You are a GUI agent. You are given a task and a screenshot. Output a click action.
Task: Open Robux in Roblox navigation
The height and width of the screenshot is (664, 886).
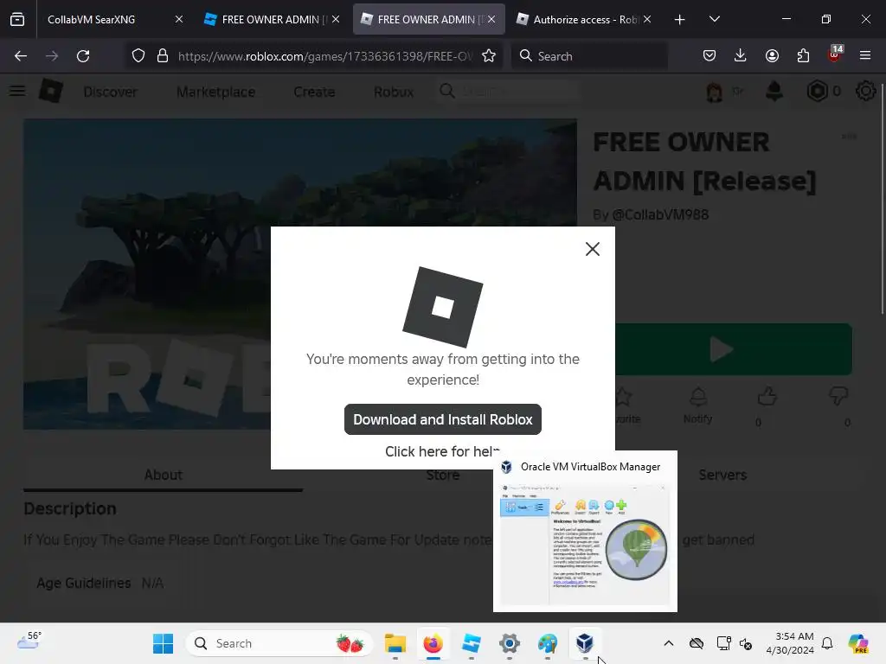coord(394,92)
